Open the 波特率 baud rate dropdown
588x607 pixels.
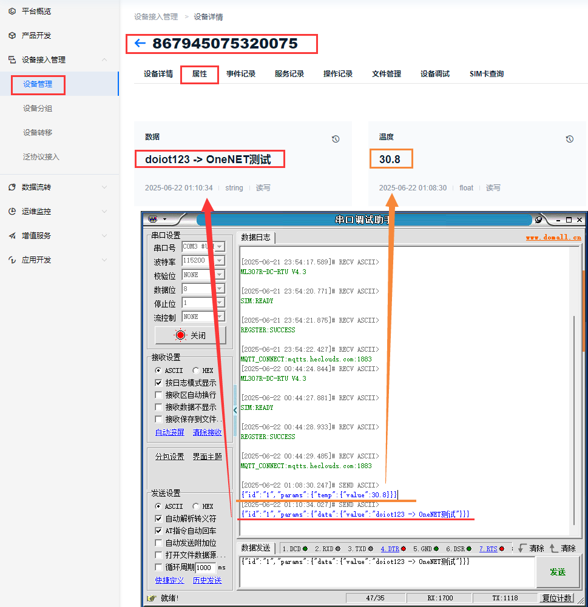(x=219, y=261)
